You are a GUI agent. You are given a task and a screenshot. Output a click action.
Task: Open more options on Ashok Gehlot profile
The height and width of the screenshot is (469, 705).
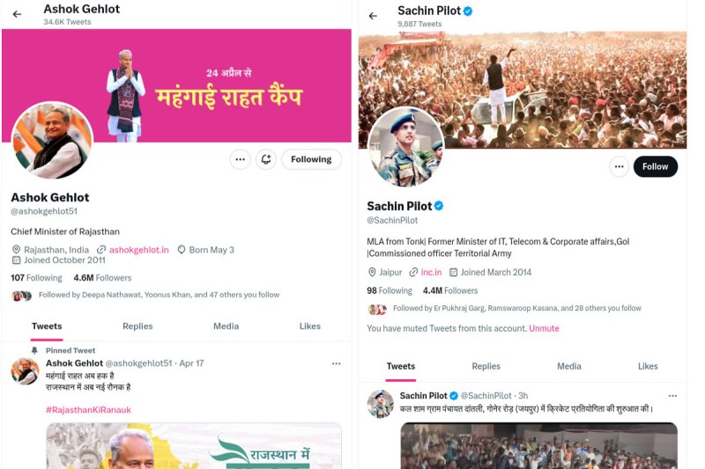pos(240,159)
